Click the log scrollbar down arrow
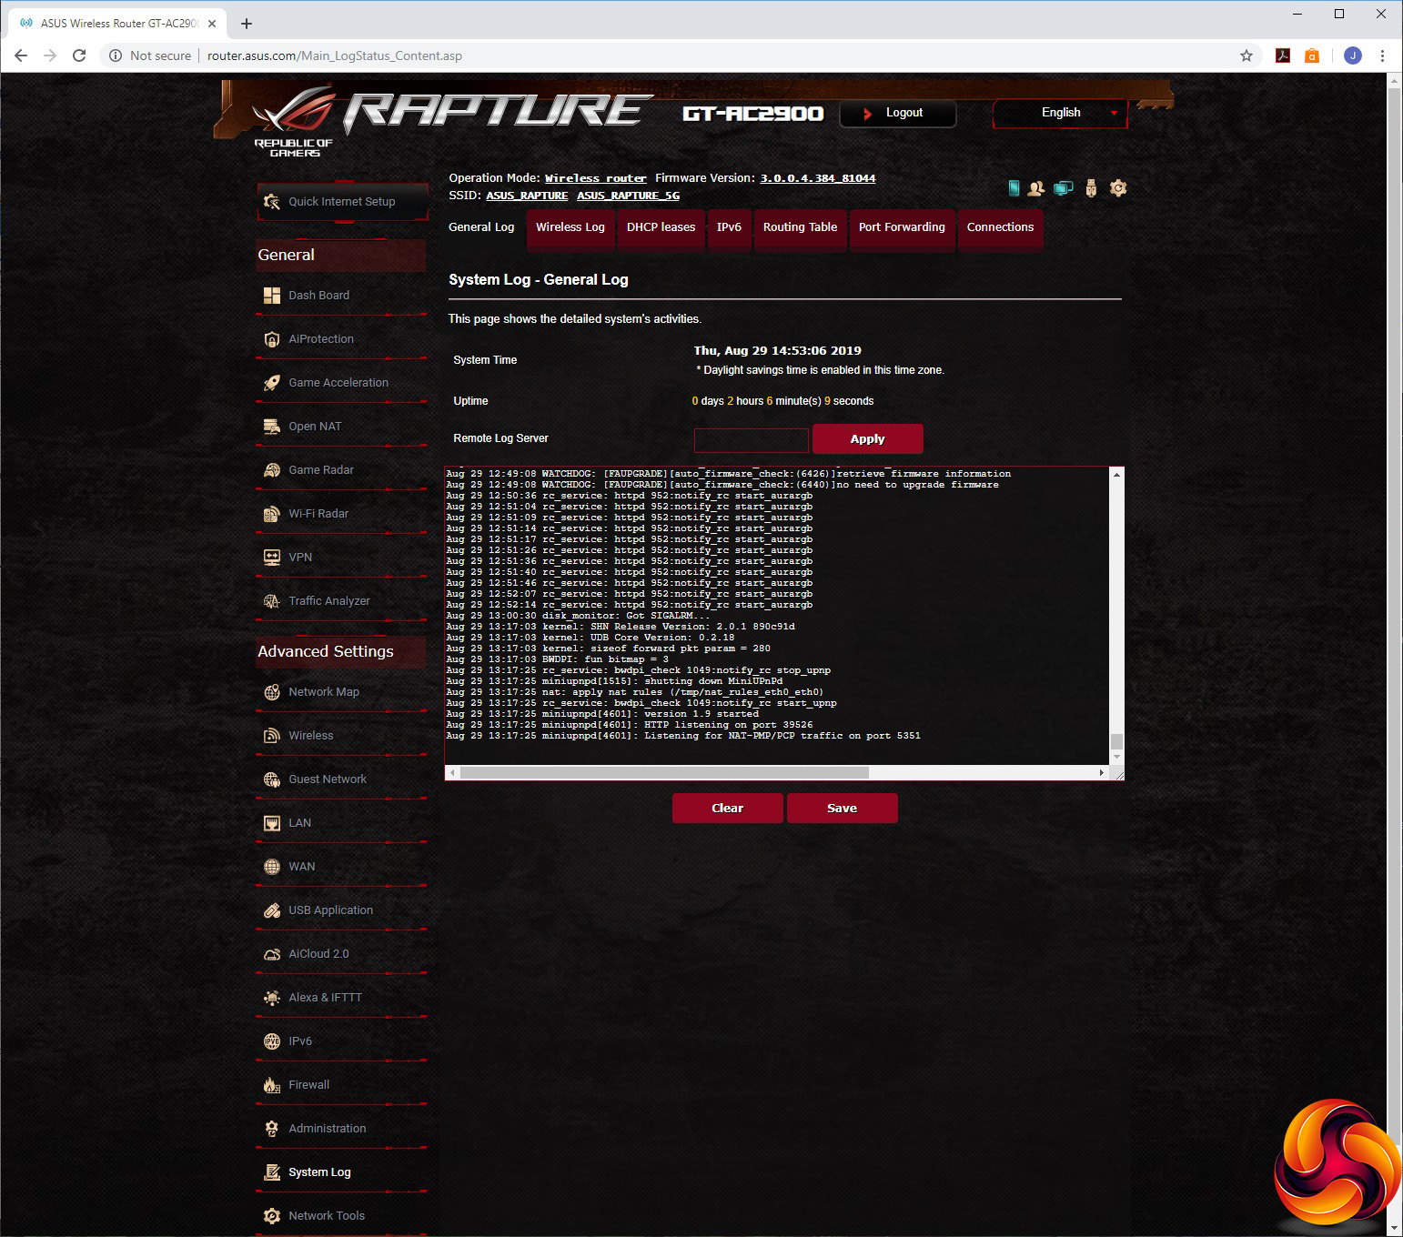The width and height of the screenshot is (1403, 1237). click(x=1116, y=758)
